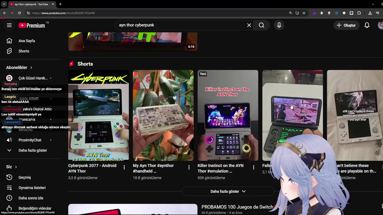Viewport: 383px width, 215px height.
Task: Start voice search with microphone
Action: point(279,25)
